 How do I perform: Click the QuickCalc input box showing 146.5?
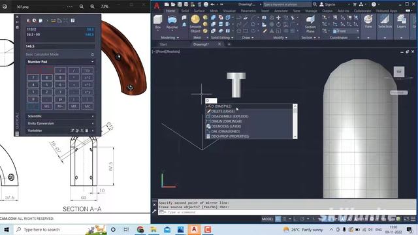click(61, 46)
